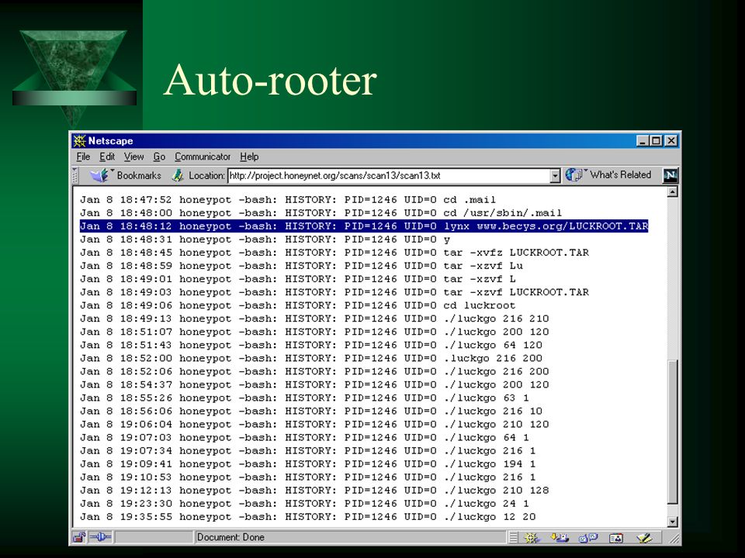This screenshot has width=745, height=558.
Task: Click the 'tar -xzvf Lu' log line
Action: tap(301, 266)
